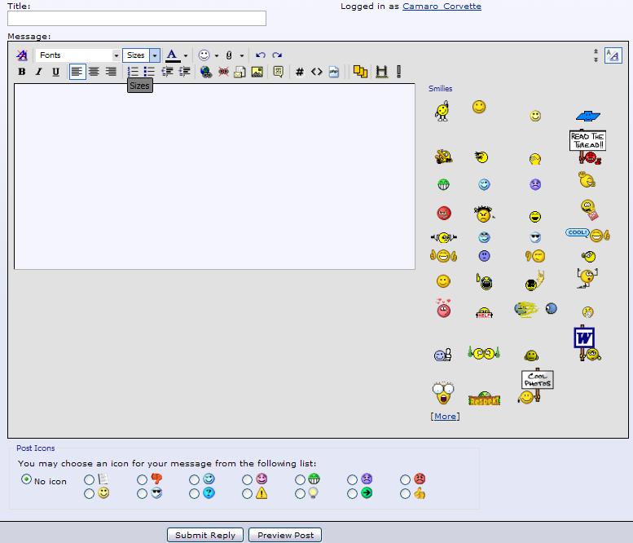
Task: Switch editor mode using the A/A icon
Action: 613,55
